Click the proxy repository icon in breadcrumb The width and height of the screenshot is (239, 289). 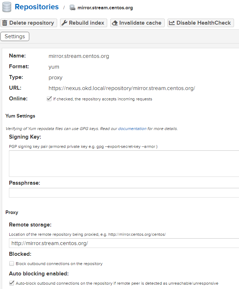coord(73,8)
